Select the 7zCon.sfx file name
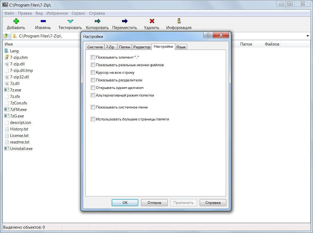The height and width of the screenshot is (233, 313). pos(18,103)
